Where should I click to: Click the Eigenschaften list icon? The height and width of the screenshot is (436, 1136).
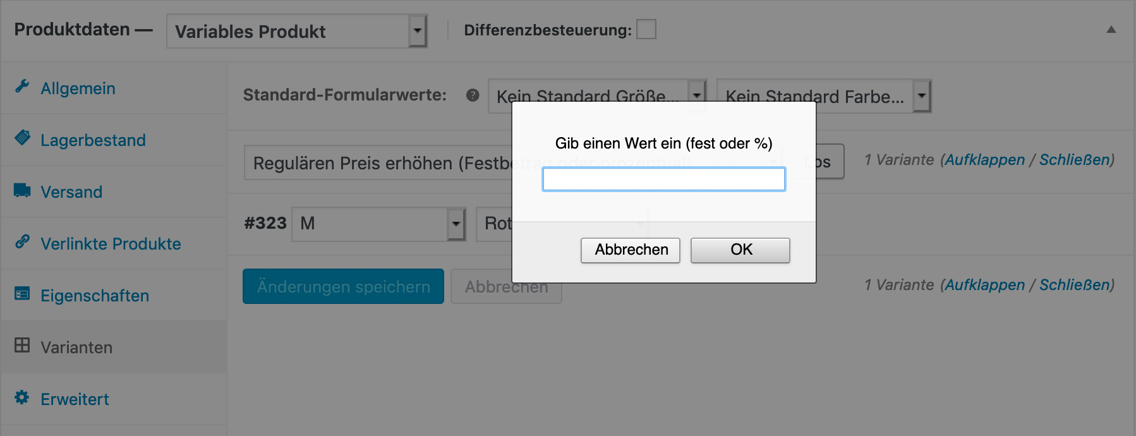[x=22, y=293]
